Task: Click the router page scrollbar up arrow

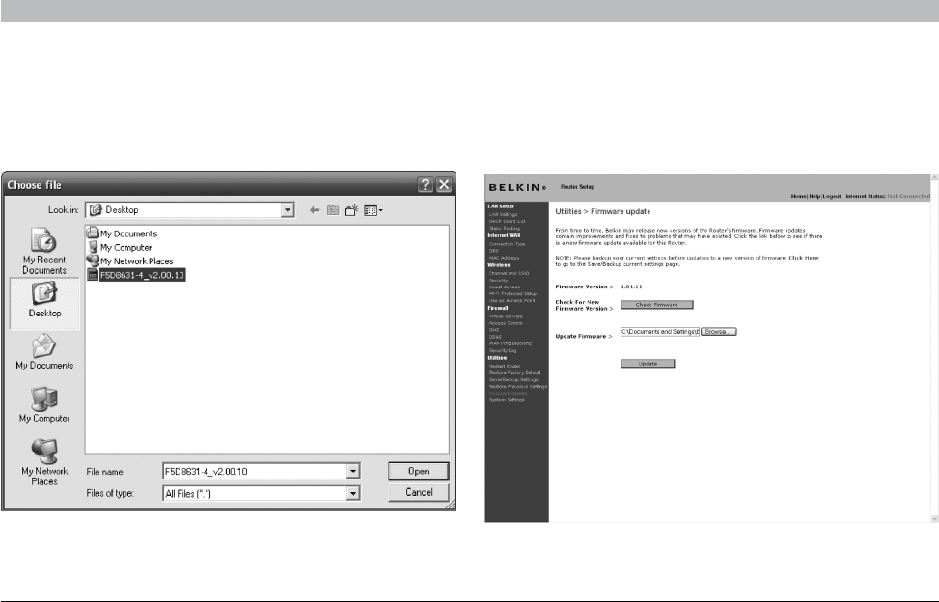Action: point(935,178)
